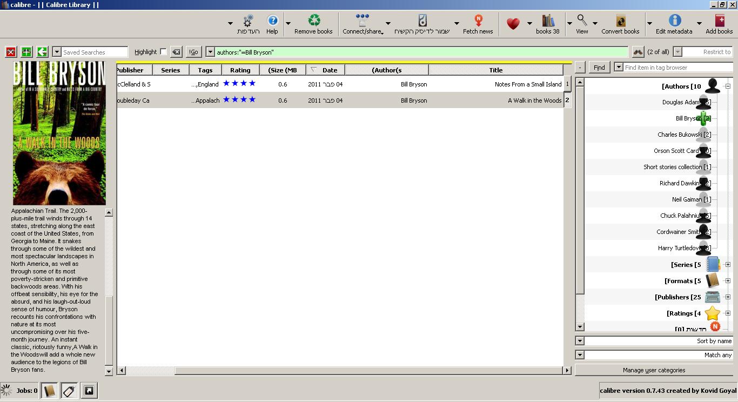Sort by the Rating column header

240,70
